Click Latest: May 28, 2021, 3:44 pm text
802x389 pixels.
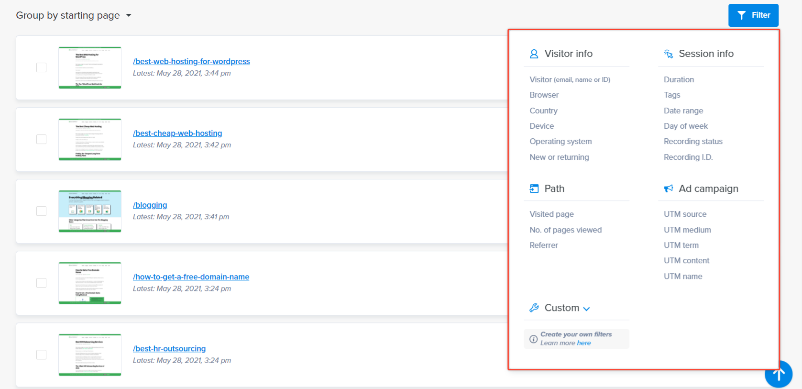[x=182, y=73]
